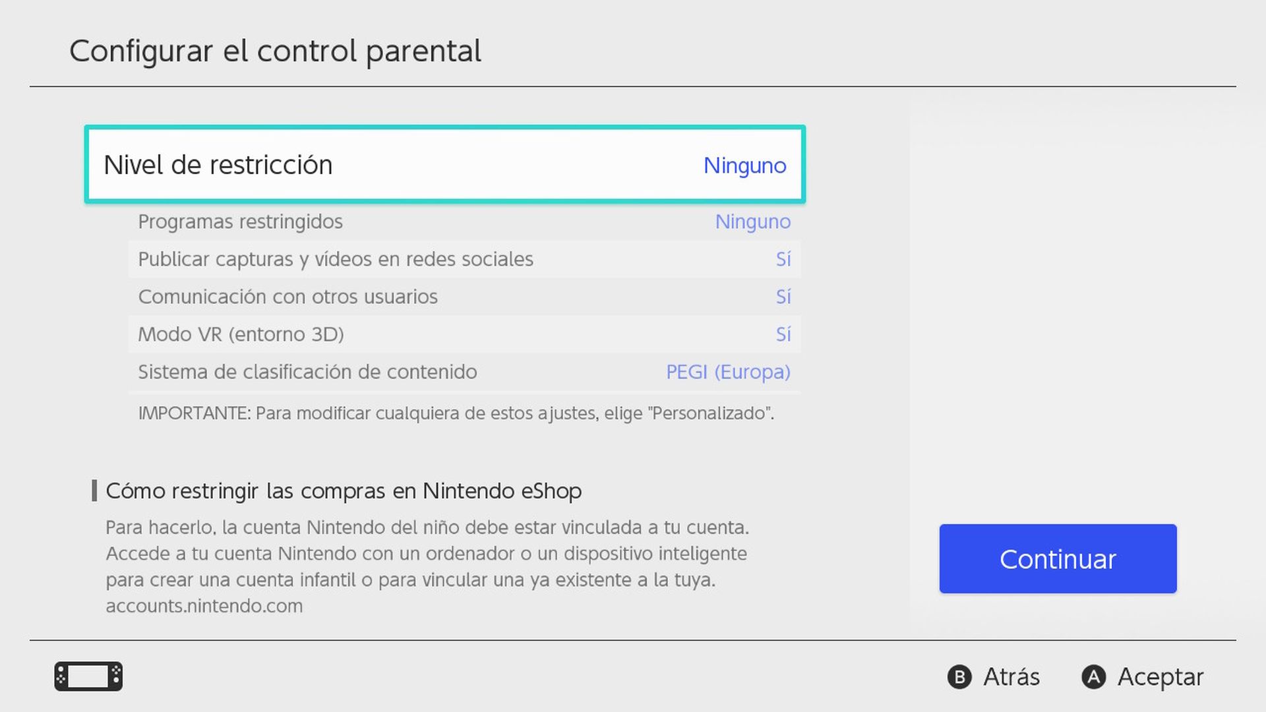Click Cómo restringir las compras en Nintendo eShop heading
This screenshot has width=1266, height=712.
coord(344,490)
